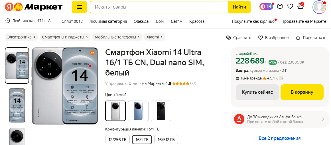Open favorites heart icon in header

(290, 7)
